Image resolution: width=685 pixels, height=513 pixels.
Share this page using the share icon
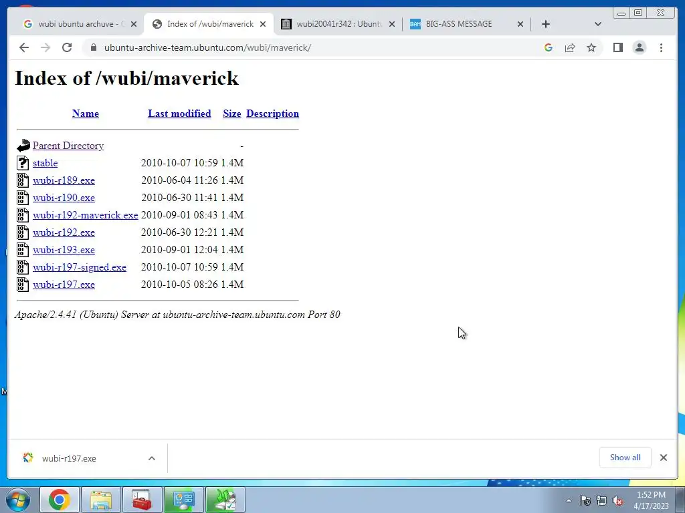(570, 47)
